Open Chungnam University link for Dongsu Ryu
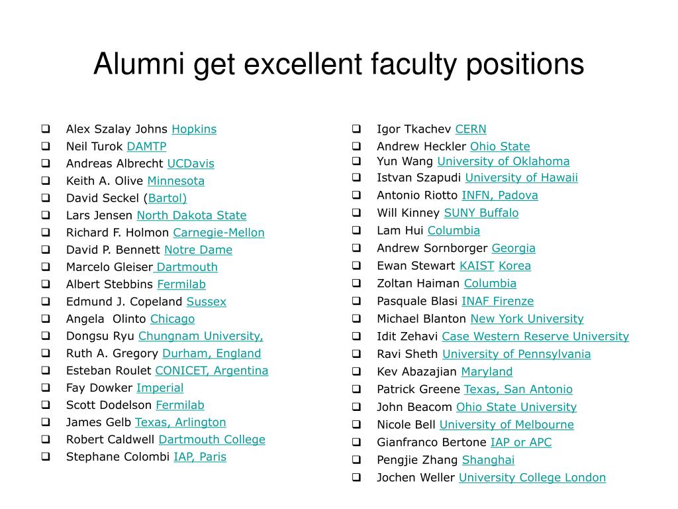Screen dimensions: 678x509 click(x=201, y=336)
